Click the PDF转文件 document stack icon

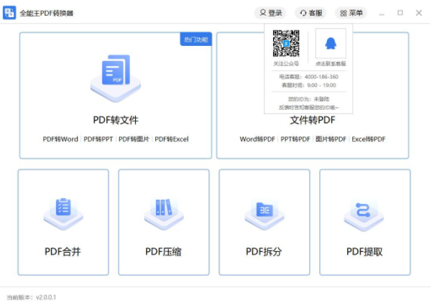pyautogui.click(x=115, y=76)
